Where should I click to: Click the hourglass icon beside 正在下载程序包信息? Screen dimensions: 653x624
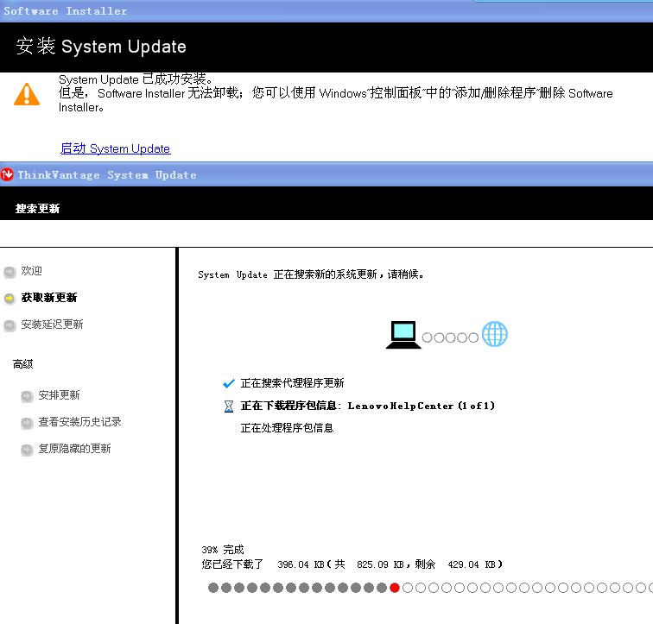(x=229, y=406)
